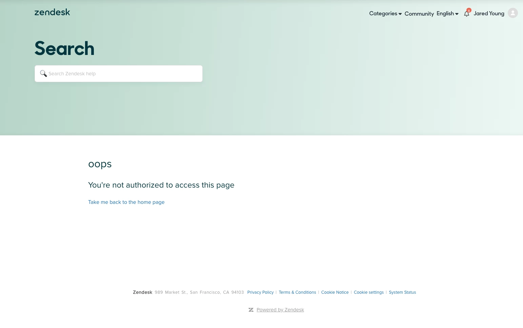Click the magnifying glass search icon

pyautogui.click(x=43, y=74)
